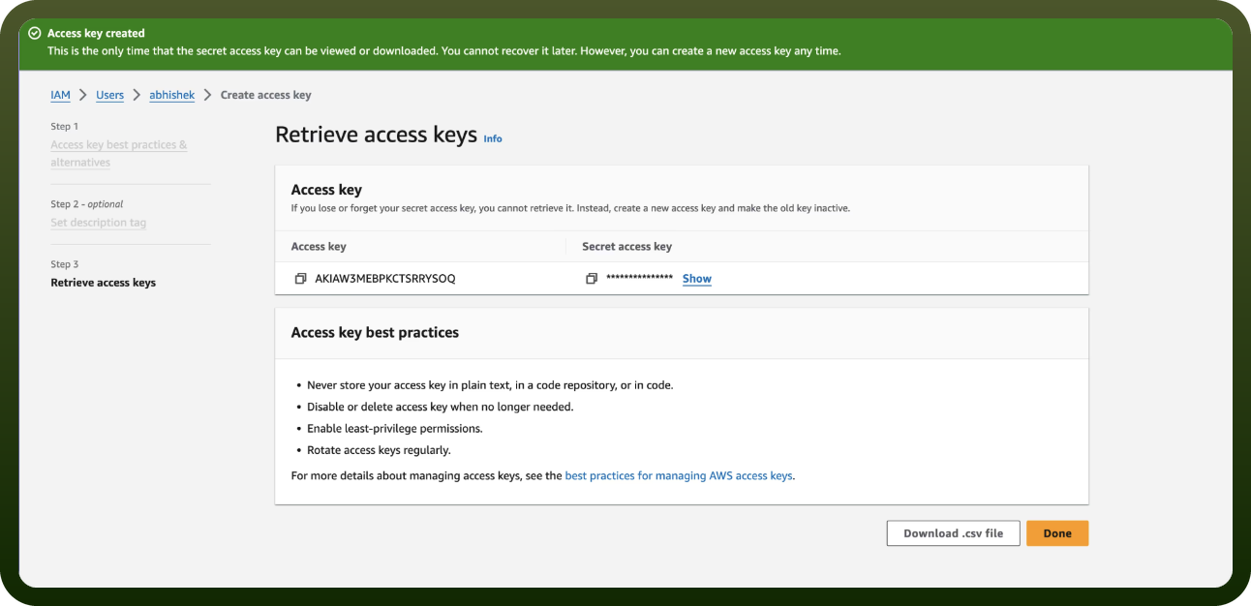Click 'Disable or delete access key' bullet

point(440,407)
